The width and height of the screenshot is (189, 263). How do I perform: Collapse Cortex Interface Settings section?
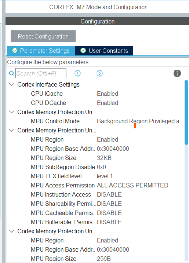click(11, 84)
